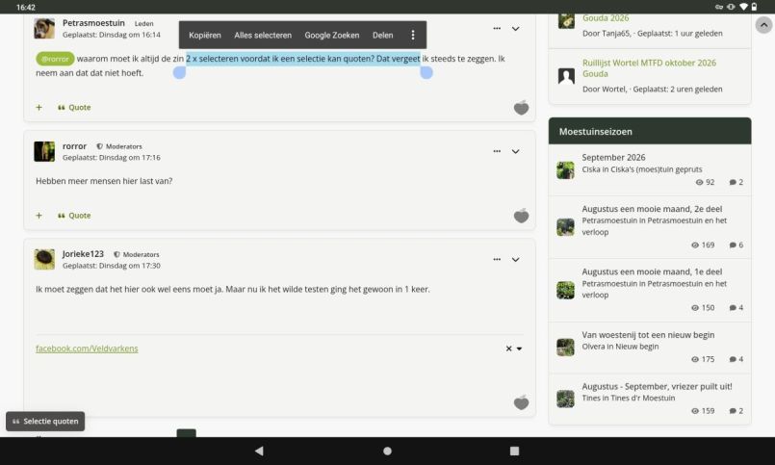Tap Google Zoeken in selection toolbar
The image size is (775, 465).
click(331, 35)
